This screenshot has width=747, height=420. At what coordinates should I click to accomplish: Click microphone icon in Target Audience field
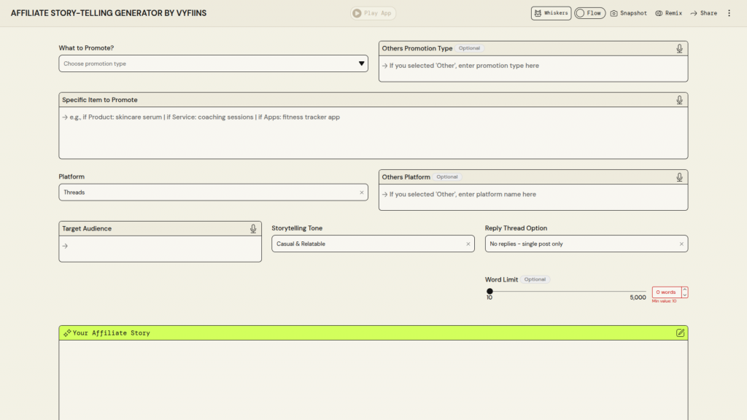(253, 229)
